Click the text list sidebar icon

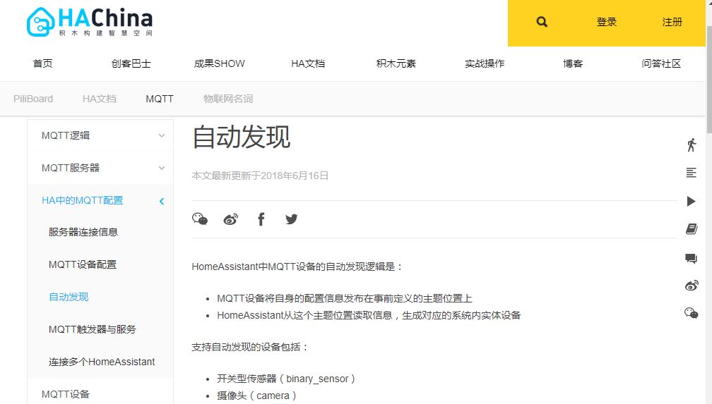click(x=691, y=173)
